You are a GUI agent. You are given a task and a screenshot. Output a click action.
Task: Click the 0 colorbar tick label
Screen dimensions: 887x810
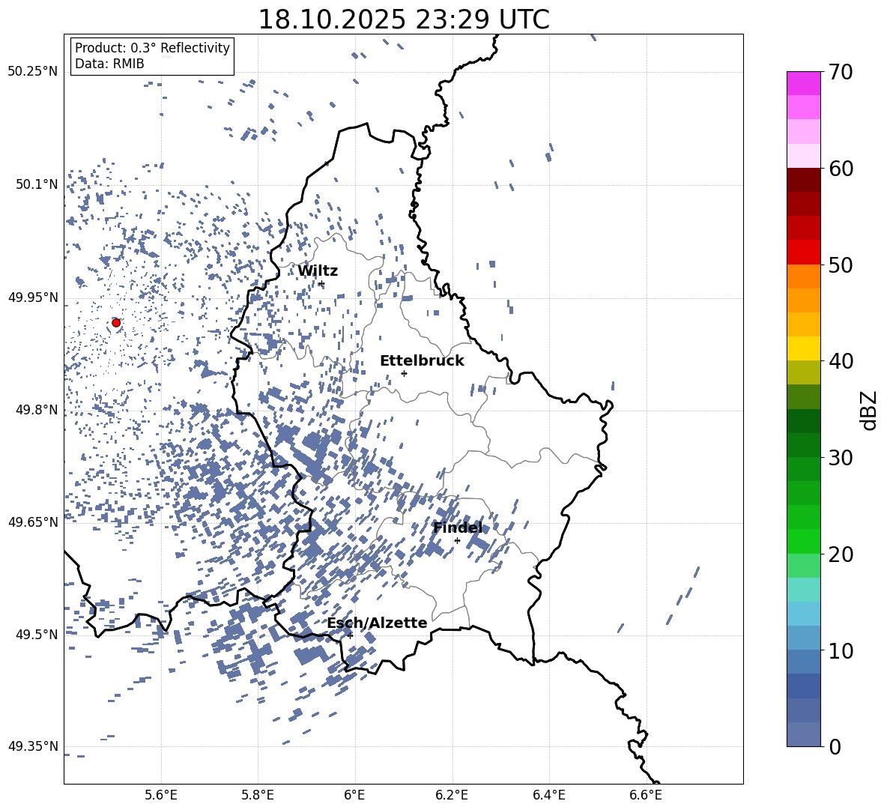pyautogui.click(x=835, y=746)
